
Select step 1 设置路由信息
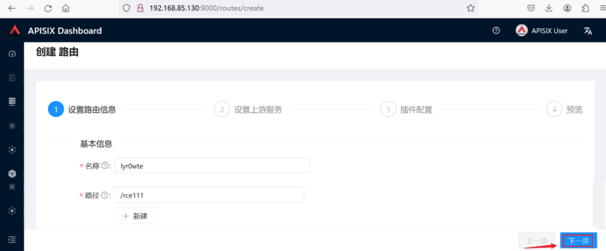[82, 109]
